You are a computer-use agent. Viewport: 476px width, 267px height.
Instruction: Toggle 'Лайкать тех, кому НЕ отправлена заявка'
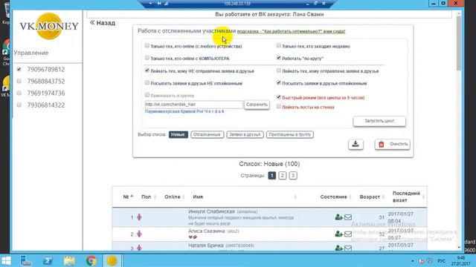[x=147, y=70]
